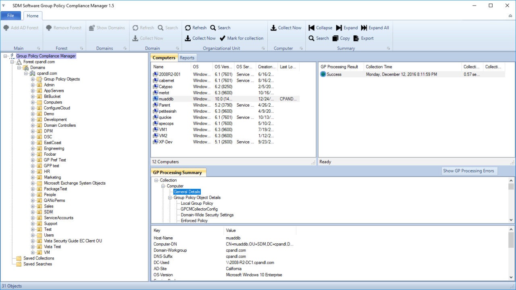
Task: Expand the Marketing OU node
Action: (33, 177)
